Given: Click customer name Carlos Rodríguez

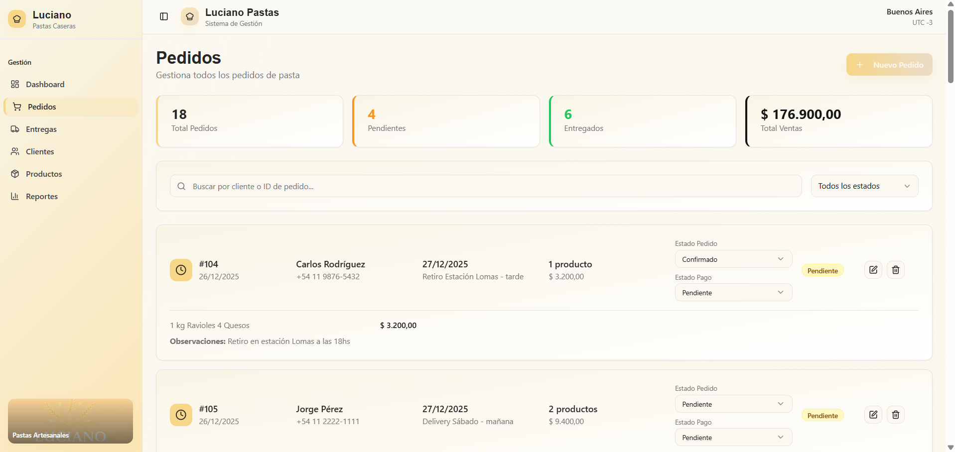Looking at the screenshot, I should pos(330,264).
